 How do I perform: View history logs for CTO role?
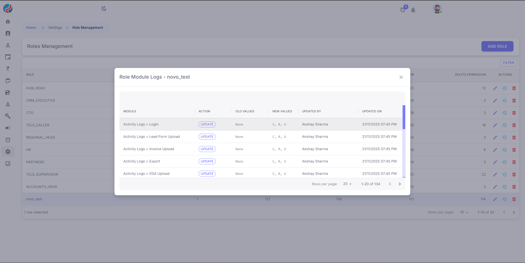(x=504, y=113)
